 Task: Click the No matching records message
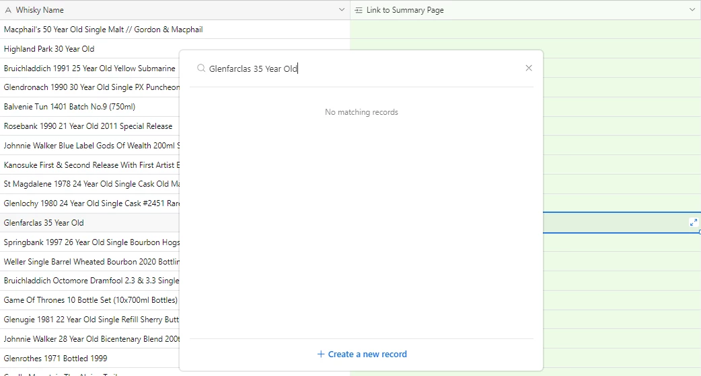pyautogui.click(x=361, y=112)
